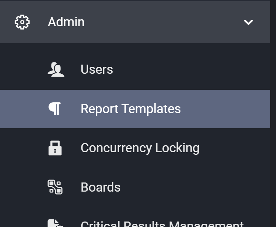The height and width of the screenshot is (227, 276).
Task: Click the Report Templates paragraph icon
Action: coord(55,109)
